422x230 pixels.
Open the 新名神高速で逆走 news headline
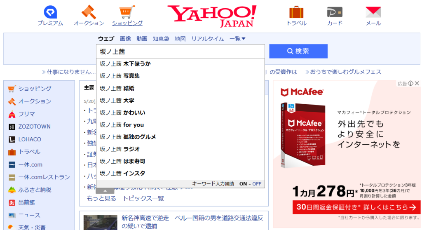pyautogui.click(x=192, y=222)
